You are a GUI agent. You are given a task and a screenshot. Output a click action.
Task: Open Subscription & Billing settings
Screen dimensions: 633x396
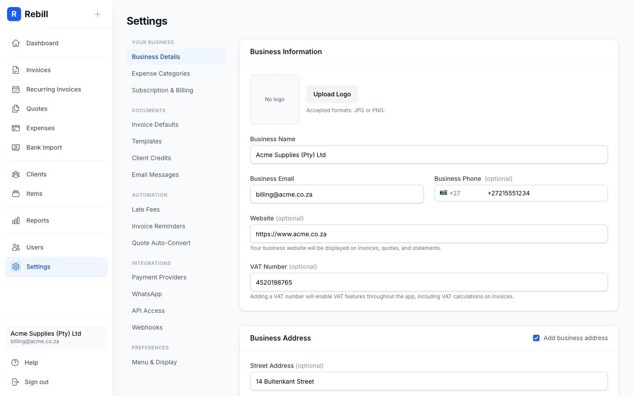[176, 90]
